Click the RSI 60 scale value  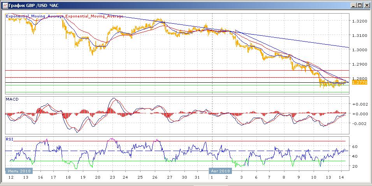coord(355,146)
